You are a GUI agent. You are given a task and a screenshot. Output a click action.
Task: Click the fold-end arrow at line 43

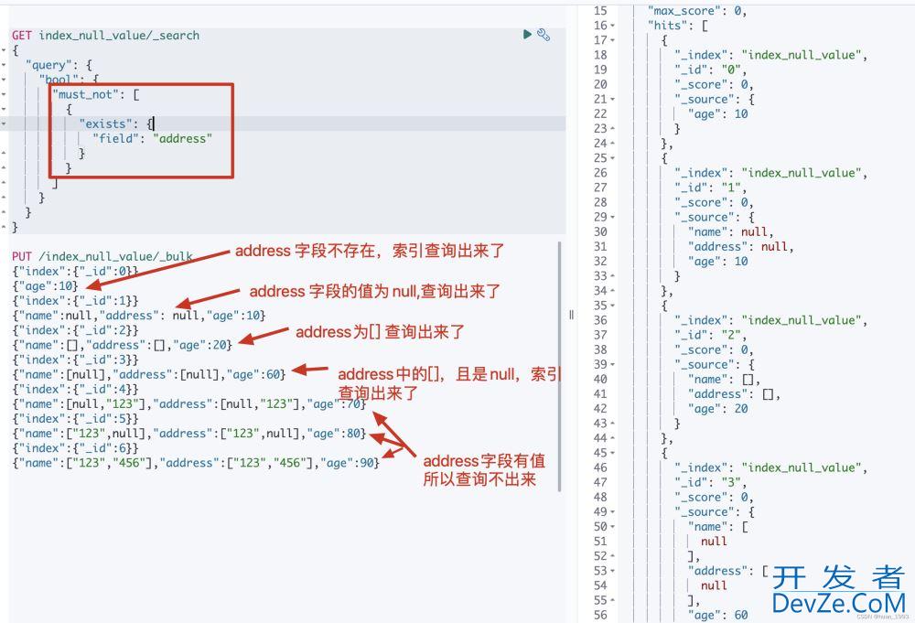613,424
